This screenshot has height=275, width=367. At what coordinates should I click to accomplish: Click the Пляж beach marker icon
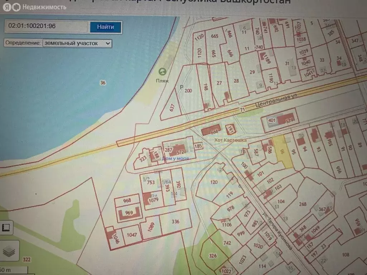(162, 72)
